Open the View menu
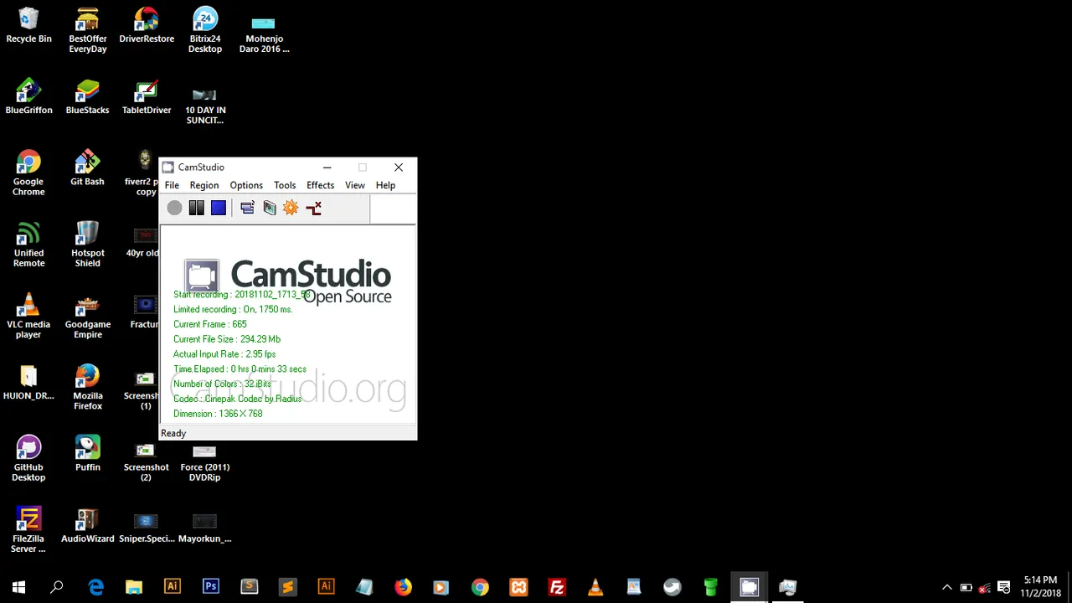This screenshot has height=603, width=1072. [355, 185]
